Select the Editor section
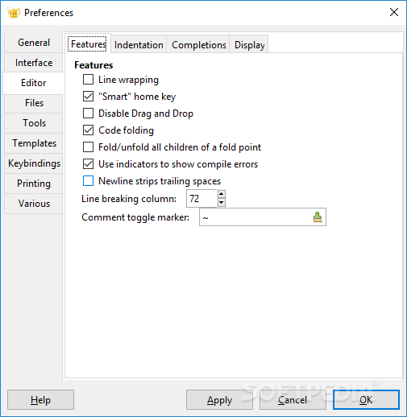407x417 pixels. (34, 83)
